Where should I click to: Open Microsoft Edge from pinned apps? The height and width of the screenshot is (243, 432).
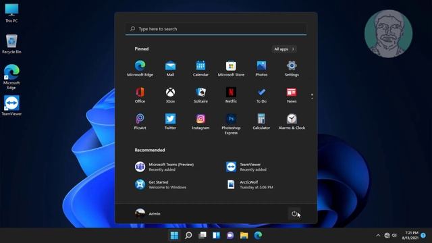140,68
